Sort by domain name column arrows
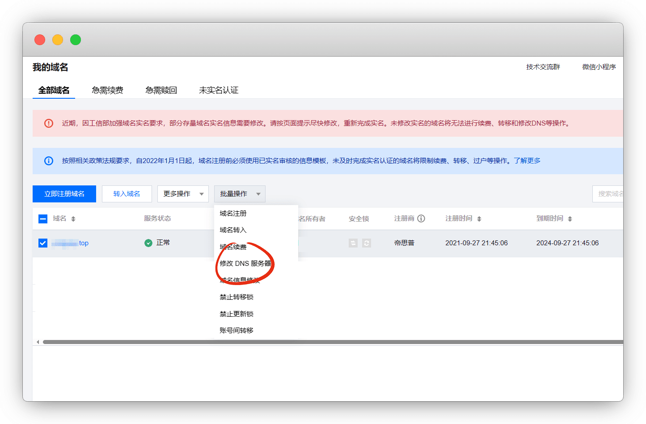 click(x=73, y=219)
